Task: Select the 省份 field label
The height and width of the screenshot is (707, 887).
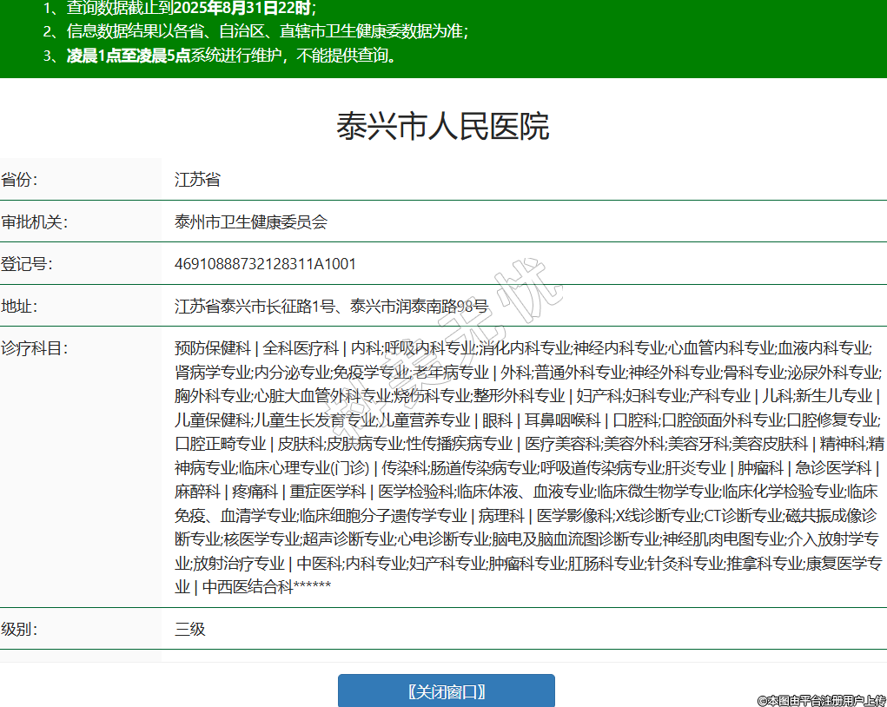Action: click(20, 180)
